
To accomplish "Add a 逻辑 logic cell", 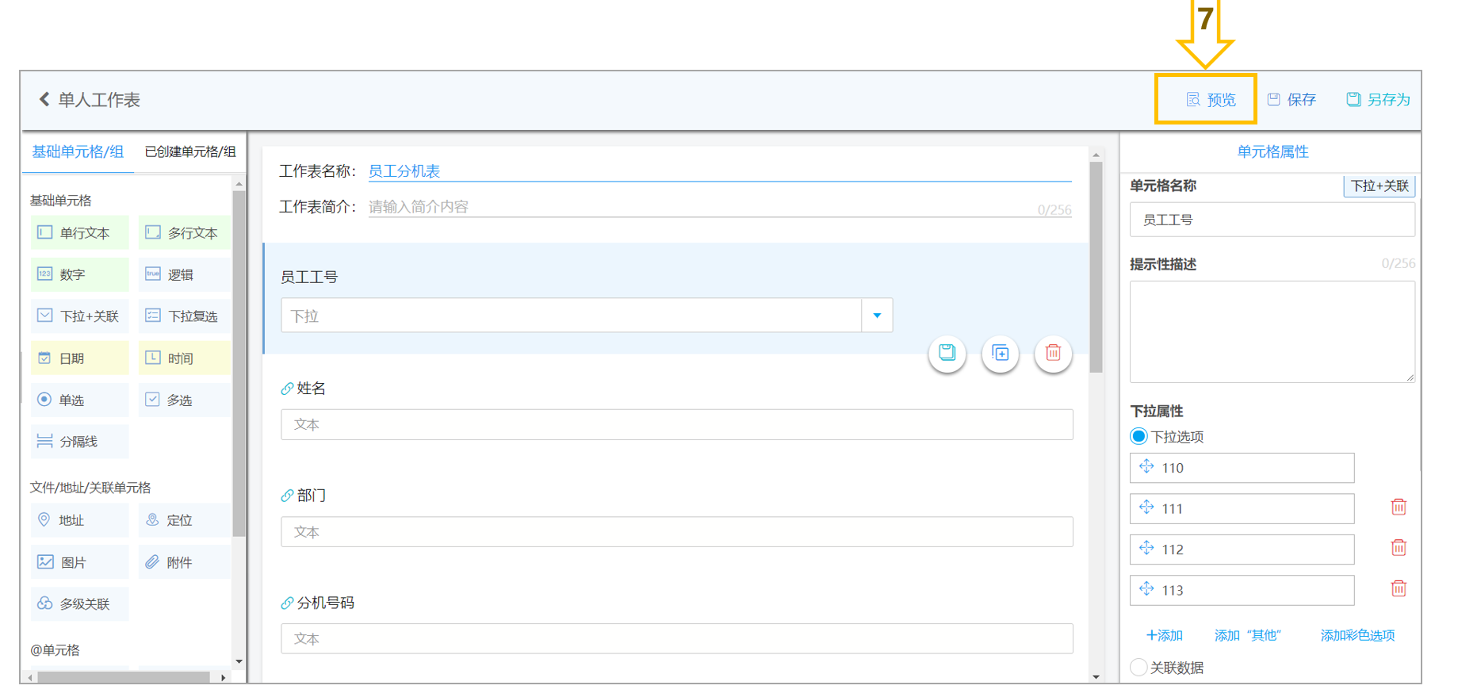I will pyautogui.click(x=185, y=274).
